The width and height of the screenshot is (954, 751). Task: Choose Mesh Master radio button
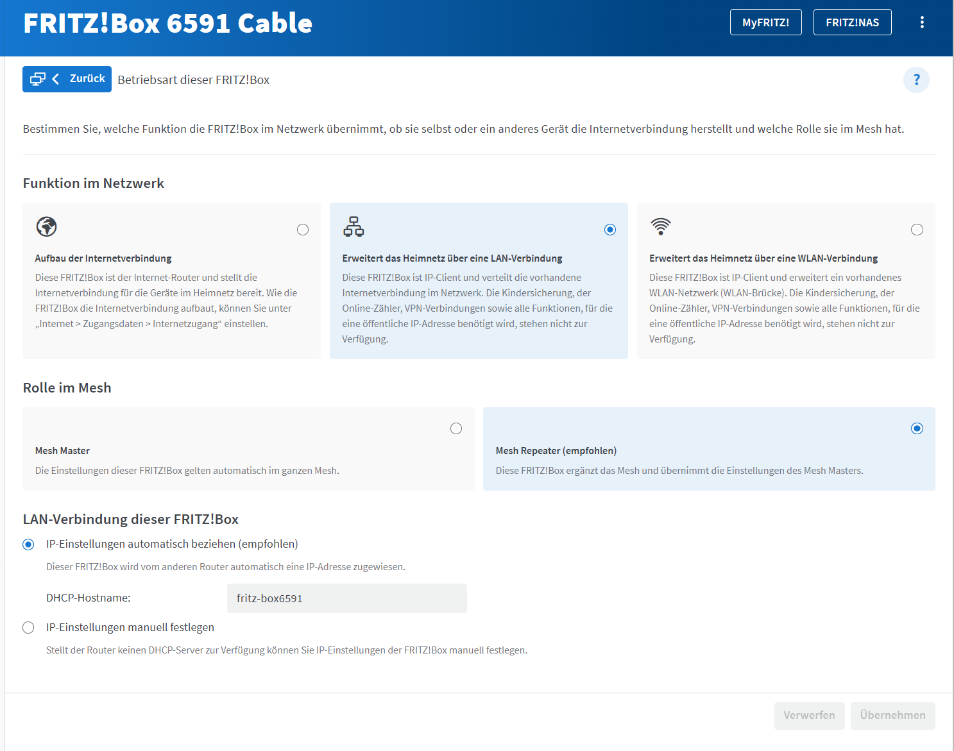(456, 428)
